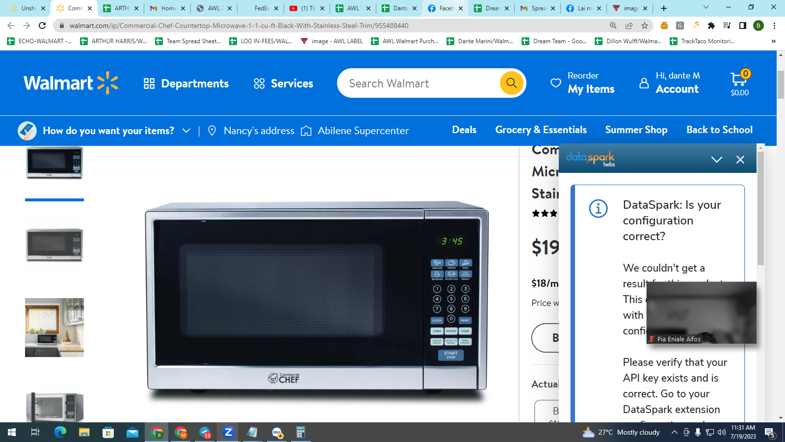The width and height of the screenshot is (785, 442).
Task: Open the Deals navigation link
Action: [x=464, y=130]
